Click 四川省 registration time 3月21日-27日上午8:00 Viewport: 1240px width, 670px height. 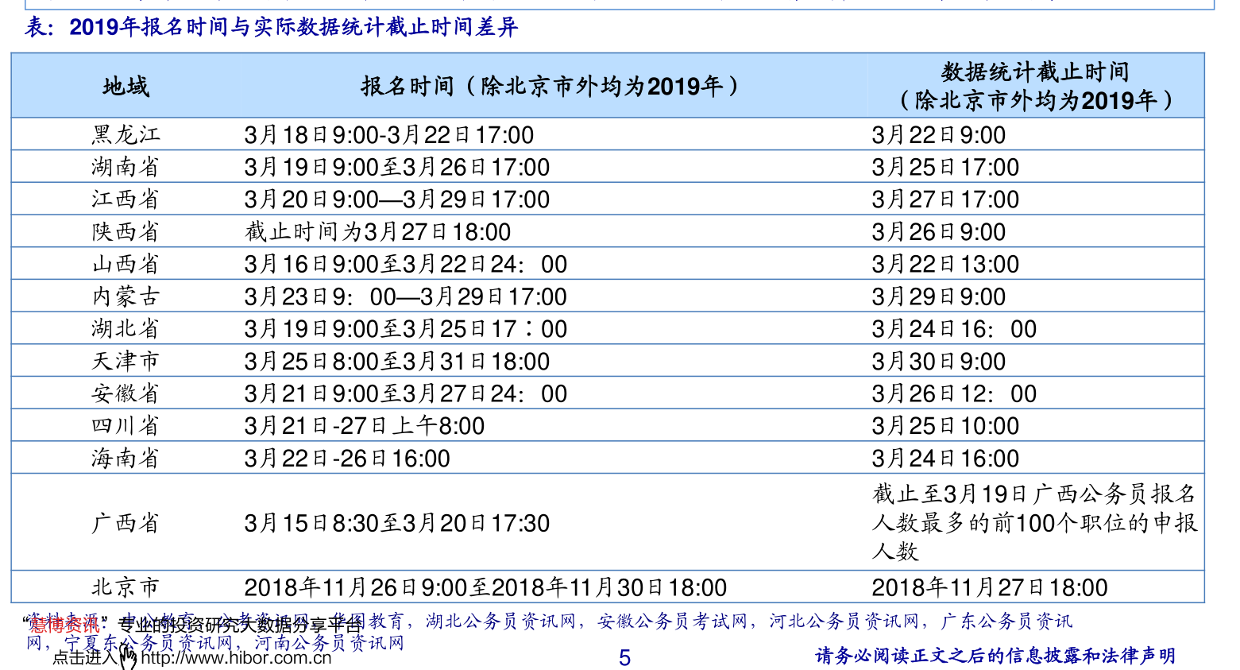364,426
